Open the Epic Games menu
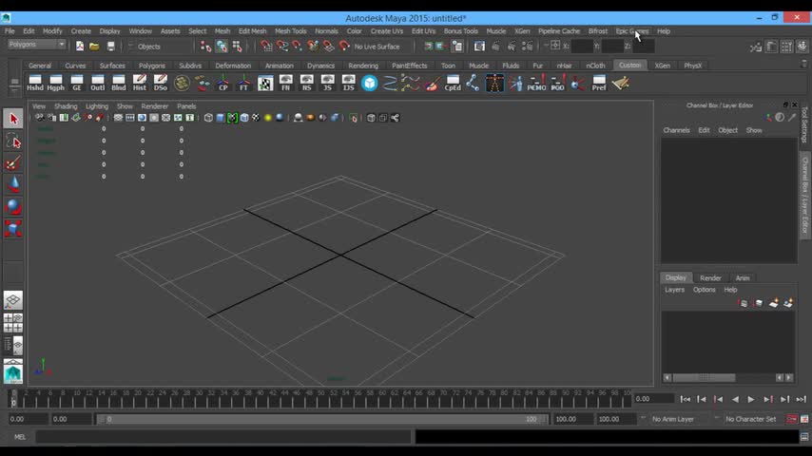The height and width of the screenshot is (456, 812). pos(631,31)
